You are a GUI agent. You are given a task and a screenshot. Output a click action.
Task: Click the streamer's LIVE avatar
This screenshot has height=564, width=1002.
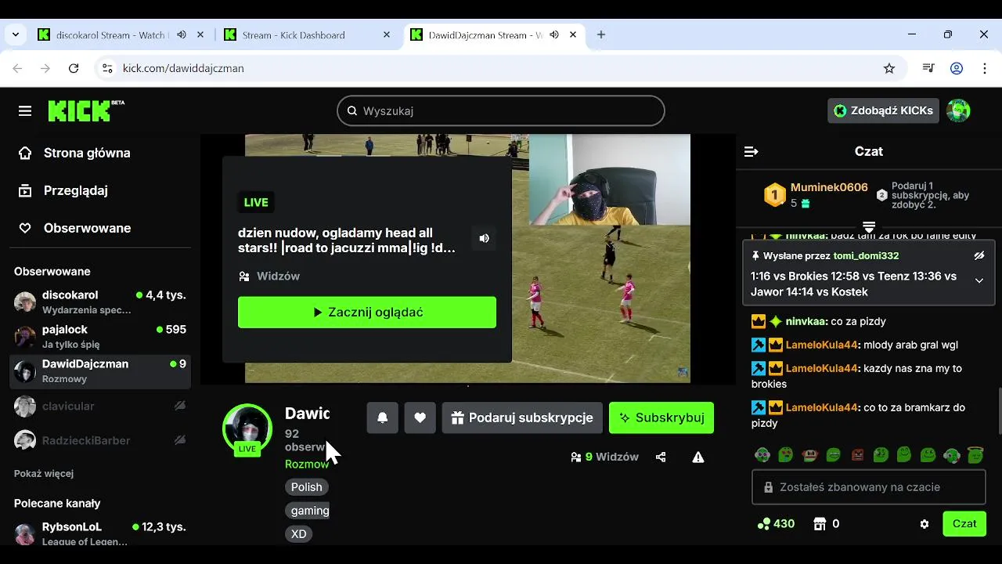[x=247, y=430]
